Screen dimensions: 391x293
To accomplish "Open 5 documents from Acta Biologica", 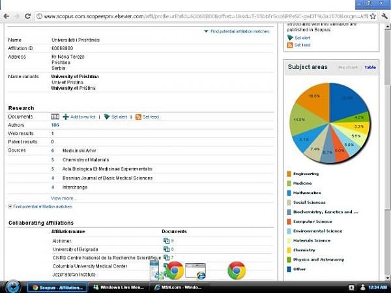I will pos(53,169).
